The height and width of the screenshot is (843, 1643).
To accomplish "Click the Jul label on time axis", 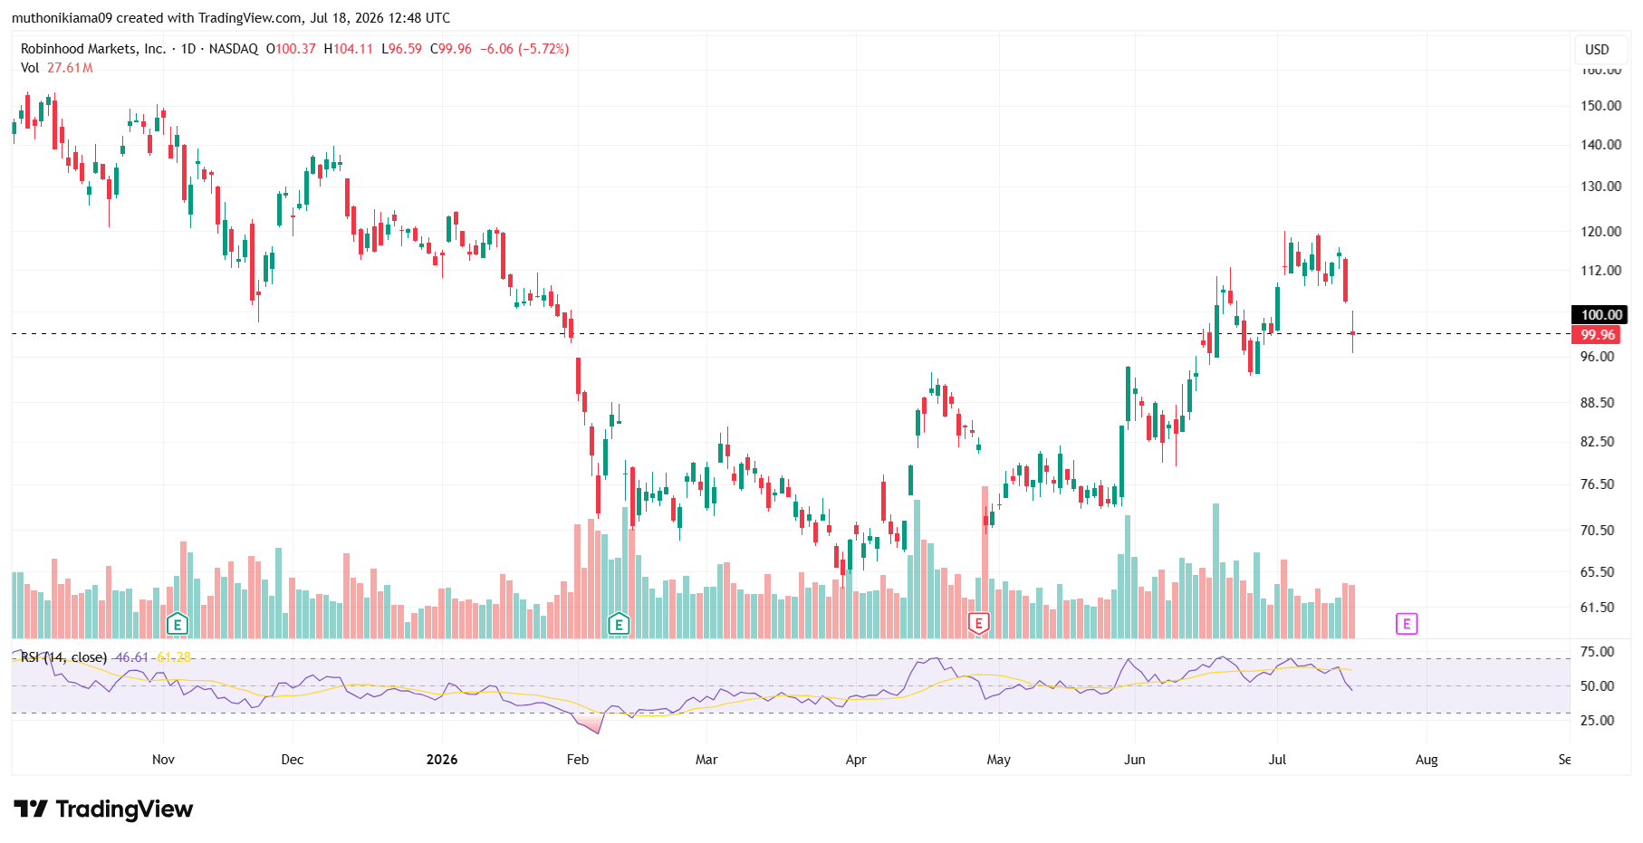I will 1277,760.
